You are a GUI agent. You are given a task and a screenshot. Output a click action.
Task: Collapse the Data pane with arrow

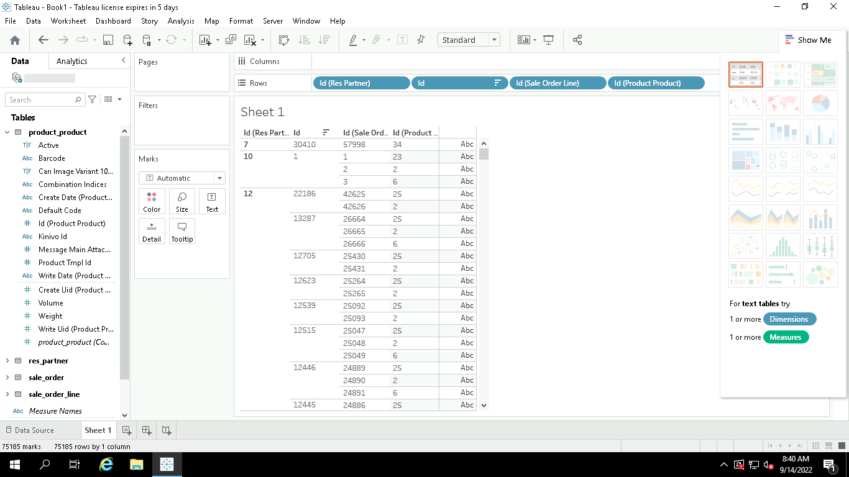(123, 60)
